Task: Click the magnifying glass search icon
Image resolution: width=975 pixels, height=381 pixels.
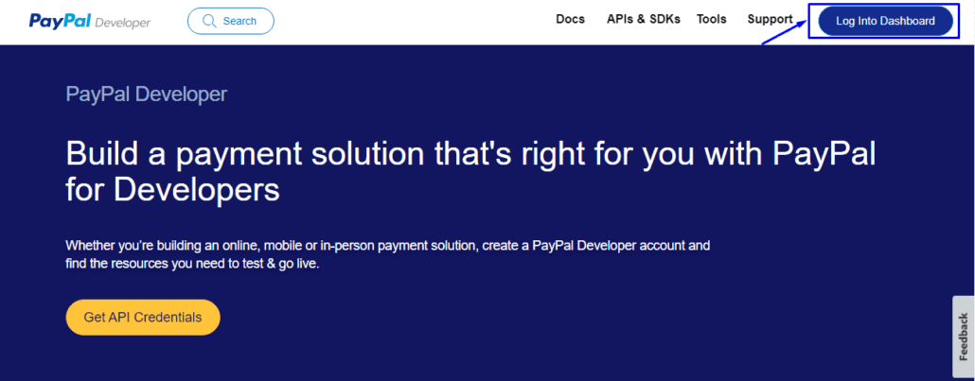Action: point(209,21)
